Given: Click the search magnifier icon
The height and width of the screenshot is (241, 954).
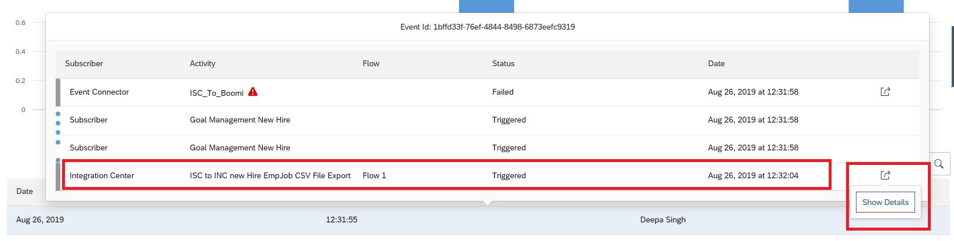Looking at the screenshot, I should (x=938, y=164).
